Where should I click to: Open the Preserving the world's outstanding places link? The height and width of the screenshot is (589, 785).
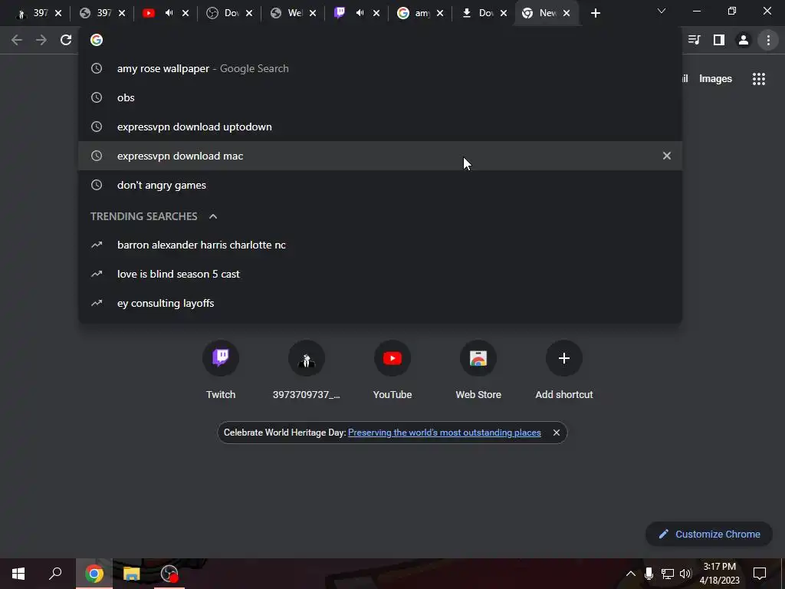444,433
